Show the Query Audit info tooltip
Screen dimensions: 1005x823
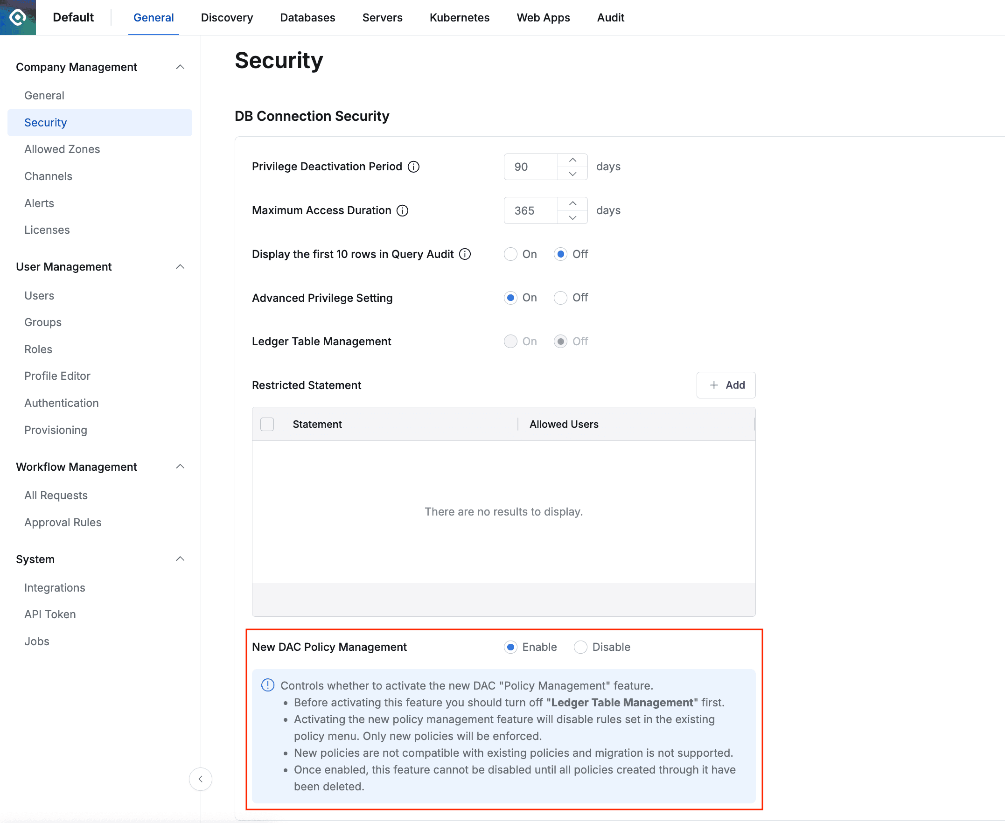click(x=465, y=254)
